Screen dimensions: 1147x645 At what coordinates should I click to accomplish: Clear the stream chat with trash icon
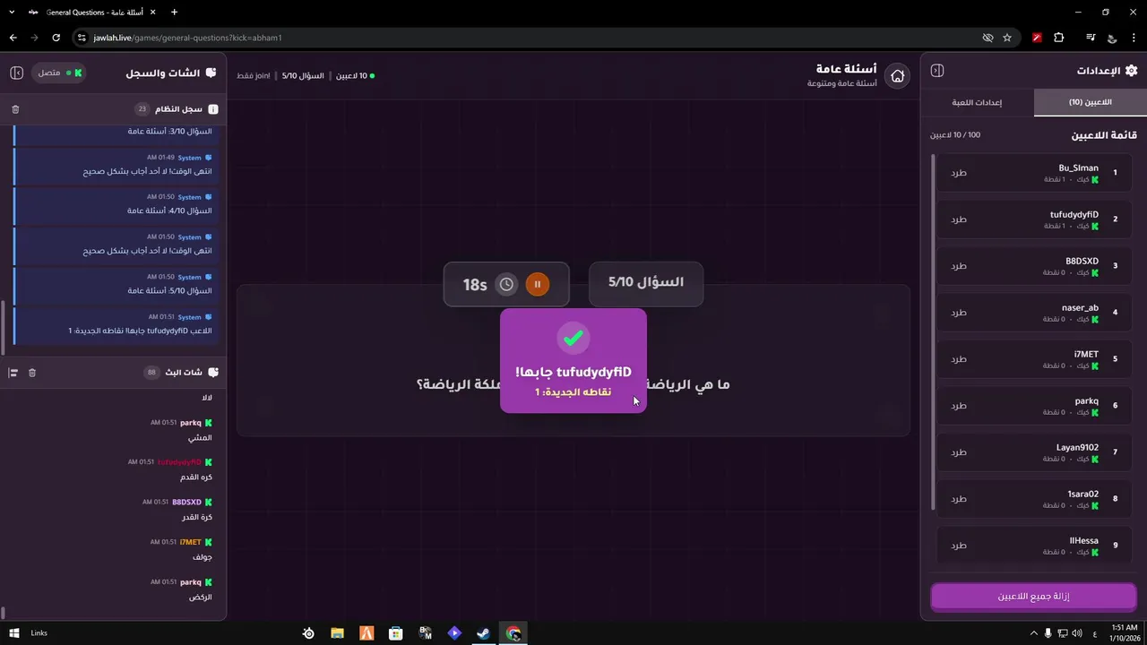(x=32, y=373)
